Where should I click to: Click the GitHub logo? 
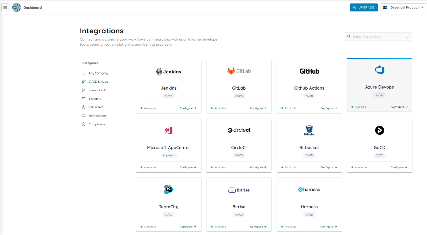pyautogui.click(x=309, y=71)
